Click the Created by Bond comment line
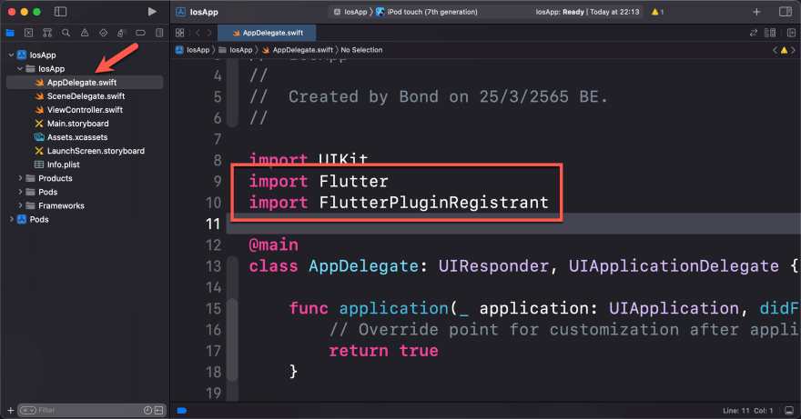Image resolution: width=801 pixels, height=419 pixels. tap(429, 97)
